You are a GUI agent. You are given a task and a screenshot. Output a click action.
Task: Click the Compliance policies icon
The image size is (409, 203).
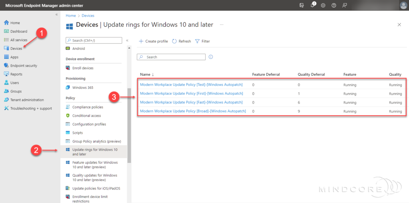coord(68,107)
